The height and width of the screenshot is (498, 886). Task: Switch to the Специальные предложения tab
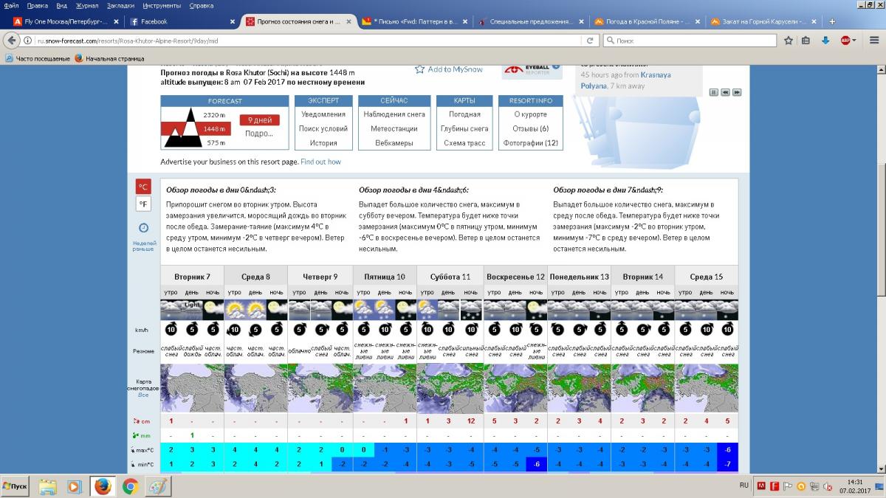530,21
